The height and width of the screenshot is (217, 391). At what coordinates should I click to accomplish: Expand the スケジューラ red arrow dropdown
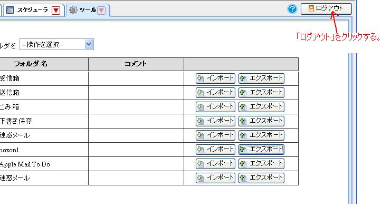56,11
